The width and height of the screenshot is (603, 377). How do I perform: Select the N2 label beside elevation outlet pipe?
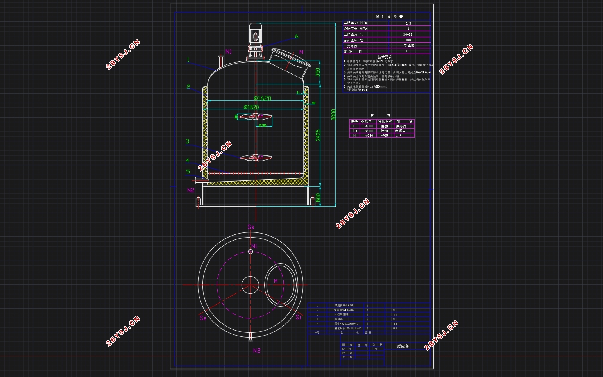tap(191, 190)
